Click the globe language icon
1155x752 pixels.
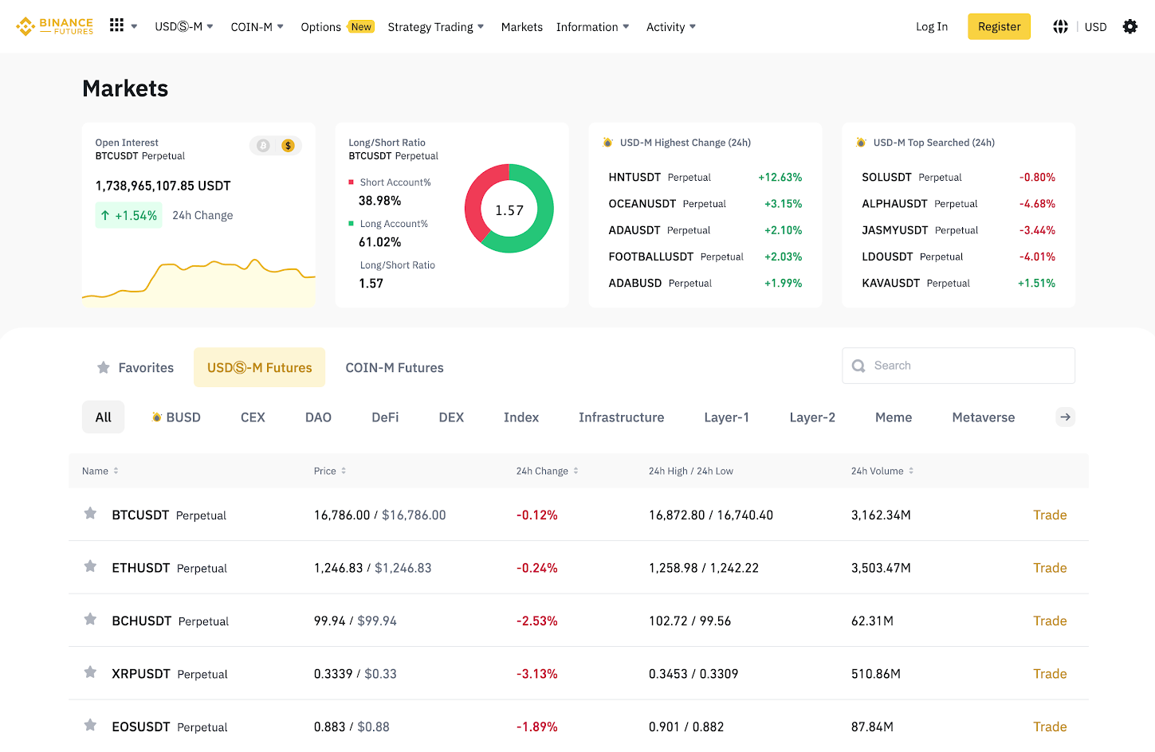point(1060,27)
